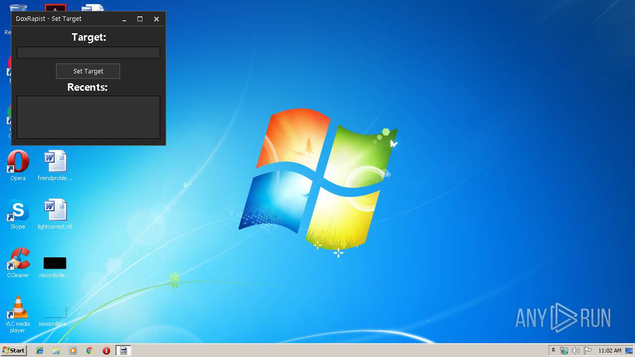This screenshot has width=635, height=357.
Task: Select the running app taskbar button
Action: coord(124,351)
